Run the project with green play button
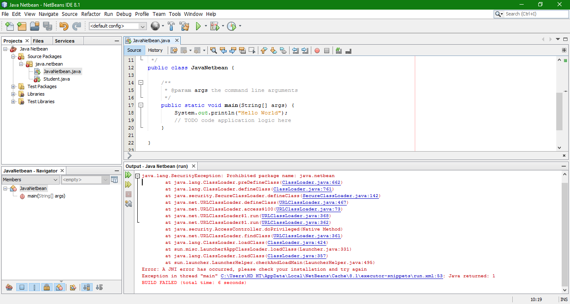570x304 pixels. pos(199,26)
